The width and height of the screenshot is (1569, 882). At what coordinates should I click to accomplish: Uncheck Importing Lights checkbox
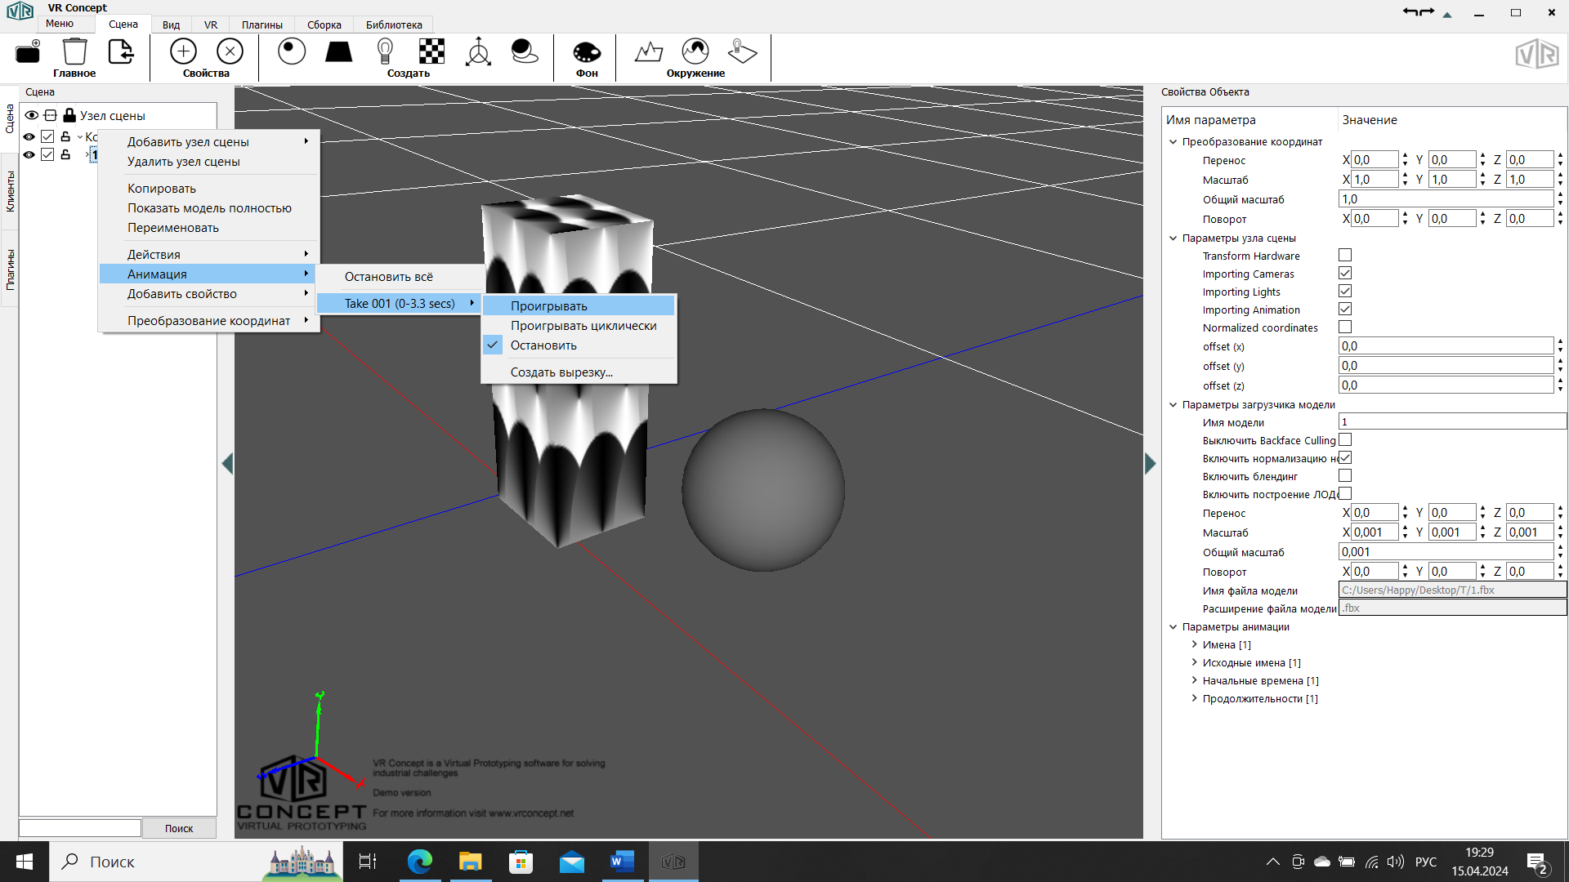coord(1345,292)
